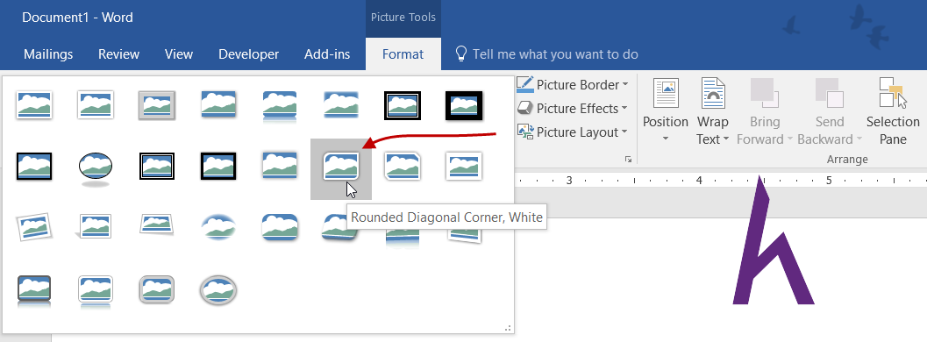Choose Soft Edge Rectangle picture style
927x342 pixels.
[x=341, y=105]
